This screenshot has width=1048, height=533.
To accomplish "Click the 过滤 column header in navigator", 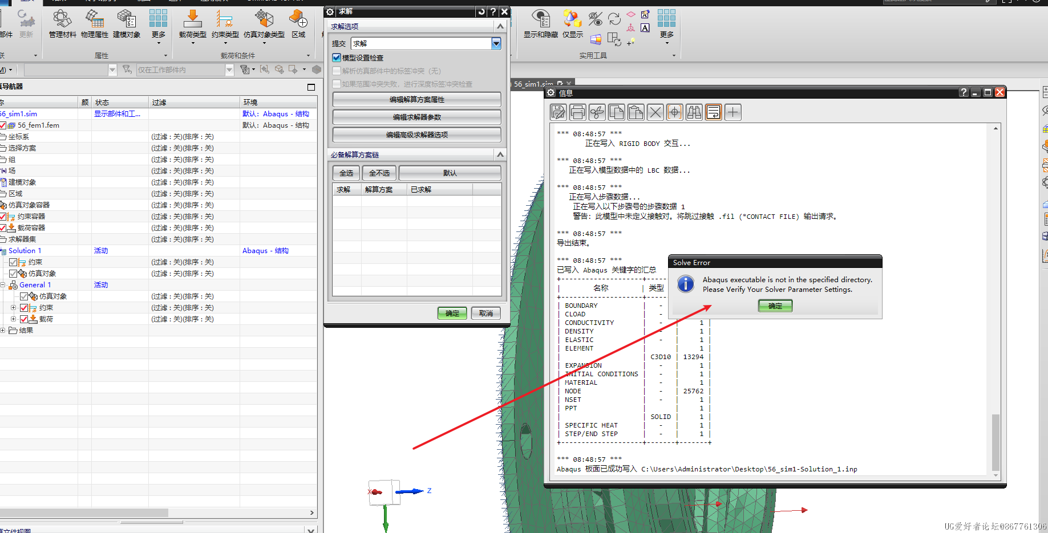I will click(194, 102).
